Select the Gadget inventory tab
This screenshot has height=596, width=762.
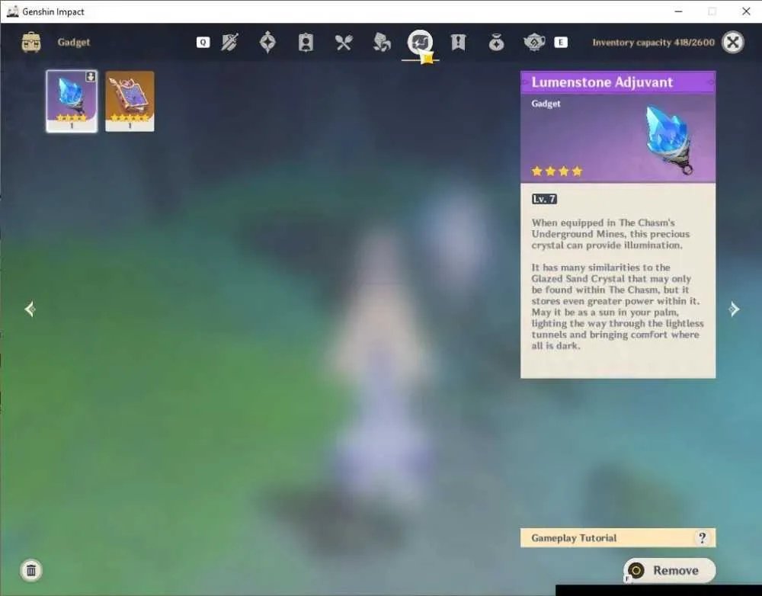pos(420,42)
